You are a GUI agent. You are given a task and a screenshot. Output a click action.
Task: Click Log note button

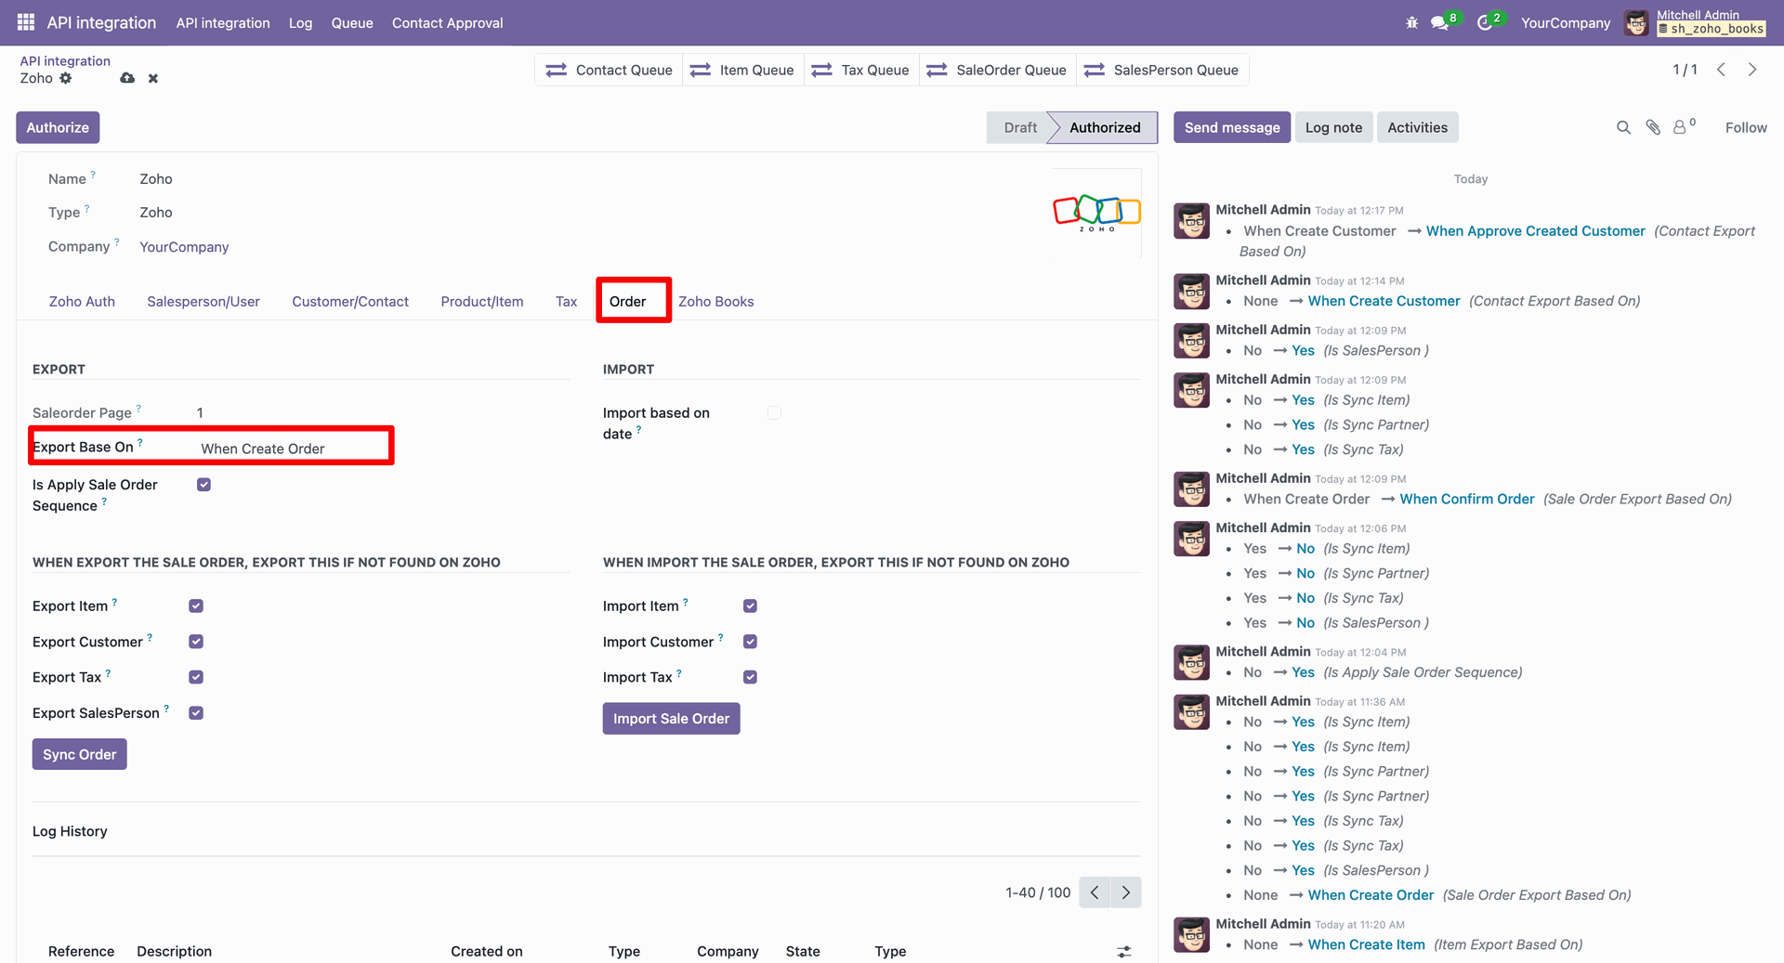(1333, 127)
